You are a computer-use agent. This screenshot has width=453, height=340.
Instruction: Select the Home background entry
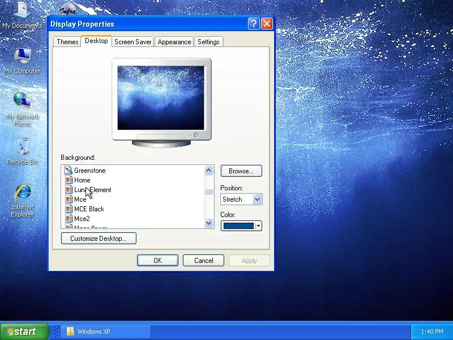click(x=82, y=180)
